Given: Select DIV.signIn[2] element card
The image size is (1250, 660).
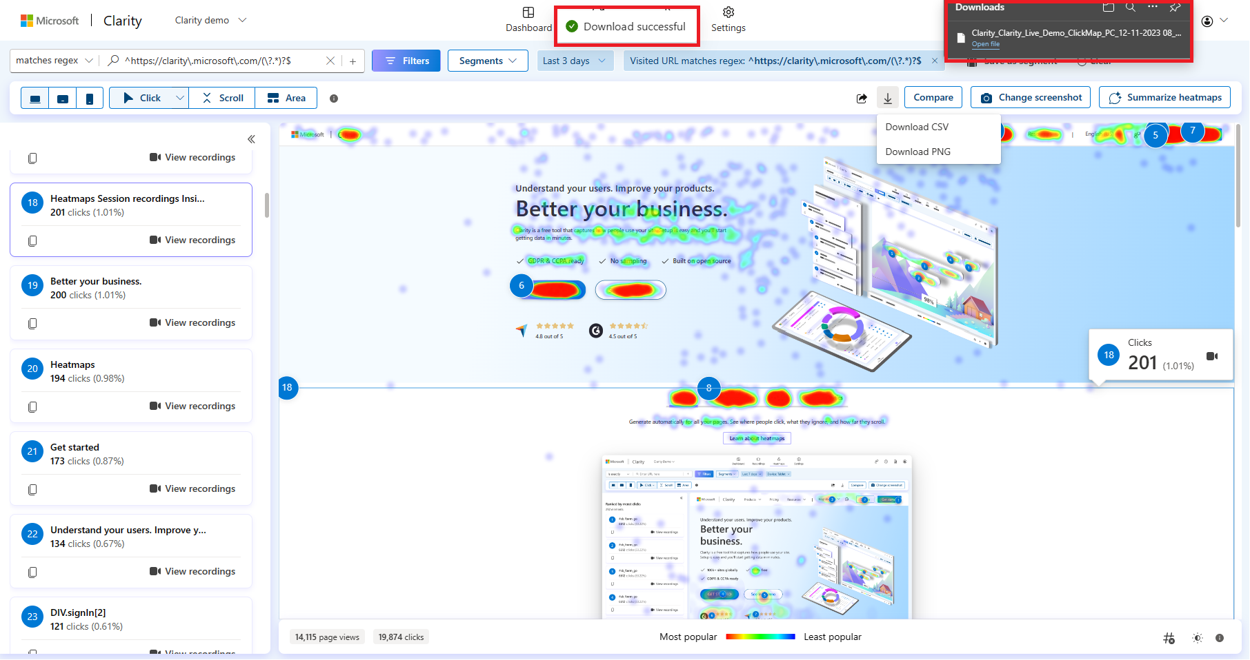Looking at the screenshot, I should pos(131,624).
